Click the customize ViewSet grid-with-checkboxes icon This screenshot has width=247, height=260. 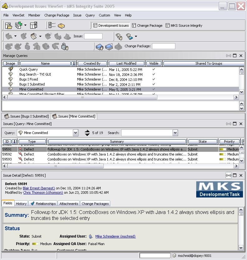click(34, 26)
